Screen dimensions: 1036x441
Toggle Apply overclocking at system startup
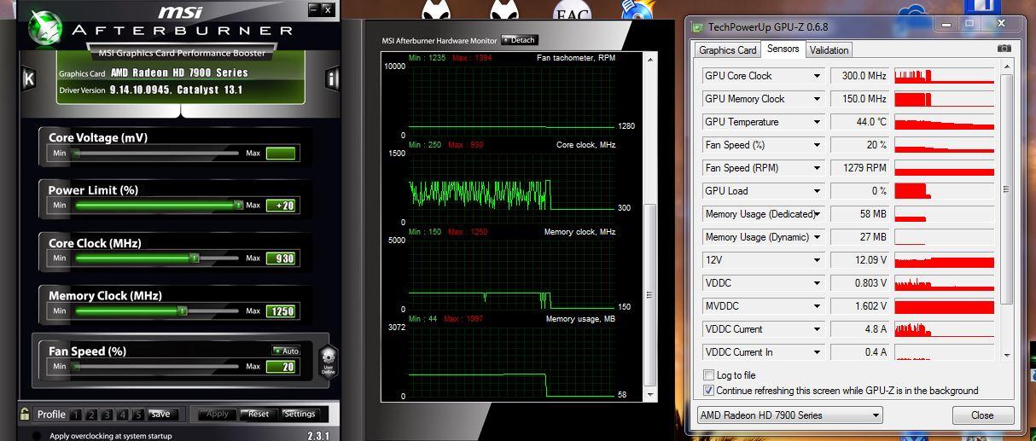(36, 436)
